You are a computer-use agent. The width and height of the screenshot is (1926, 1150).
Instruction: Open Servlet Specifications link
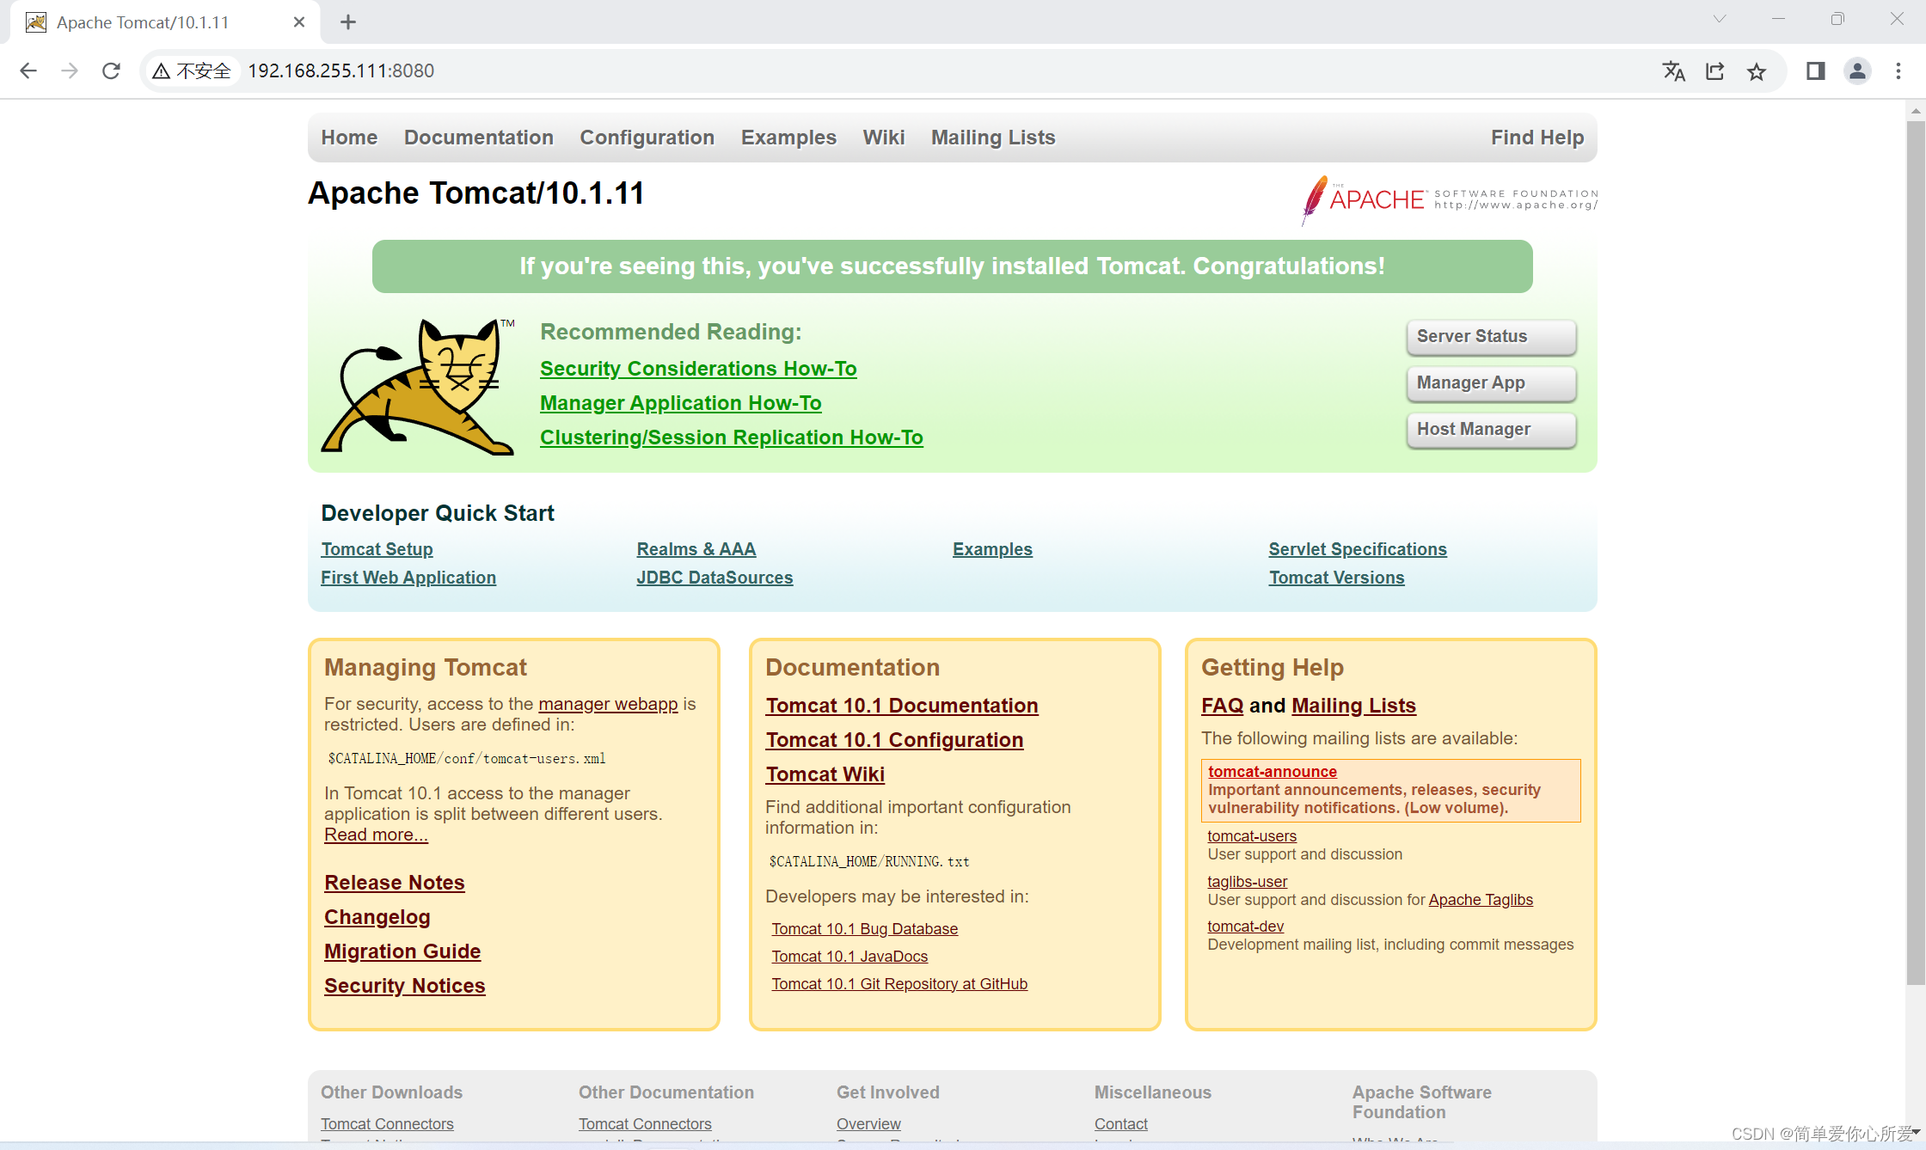pyautogui.click(x=1358, y=549)
